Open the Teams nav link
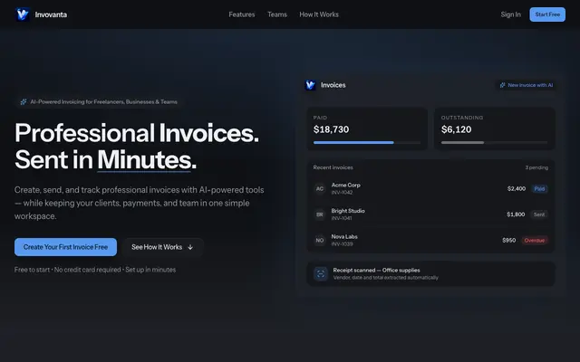The image size is (580, 362). 277,14
